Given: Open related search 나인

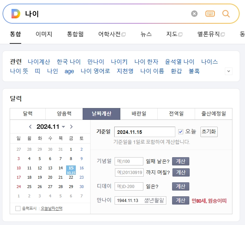Looking at the screenshot, I should tap(52, 71).
